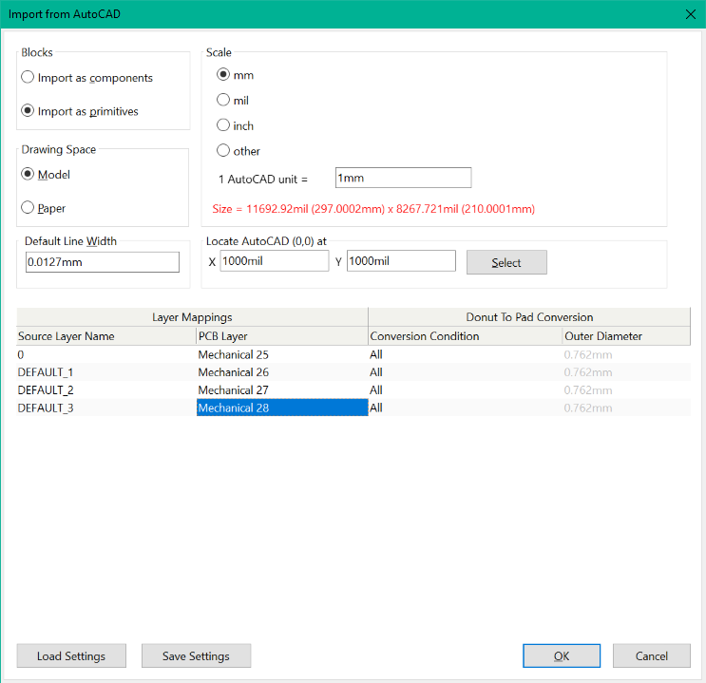Open Conversion Condition for layer 0

(464, 354)
